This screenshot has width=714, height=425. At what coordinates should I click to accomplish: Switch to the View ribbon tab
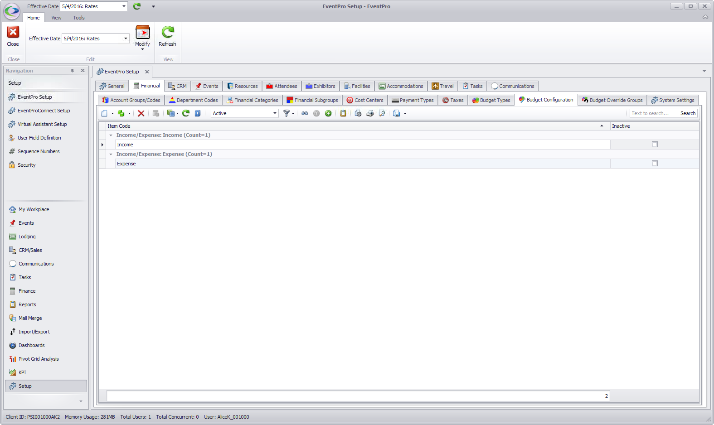56,18
